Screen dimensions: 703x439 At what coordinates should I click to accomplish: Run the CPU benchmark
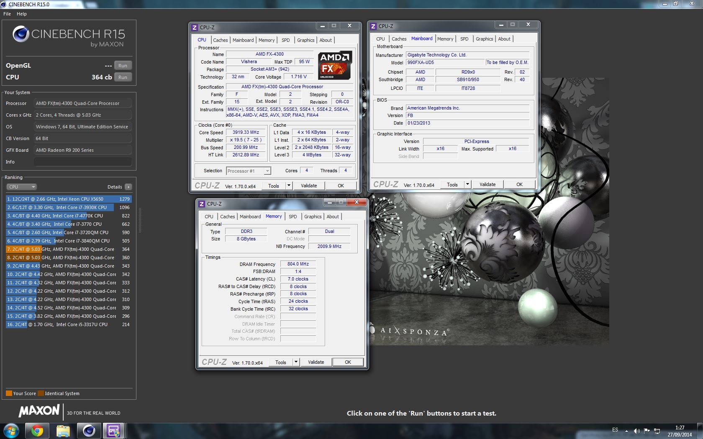pos(123,77)
